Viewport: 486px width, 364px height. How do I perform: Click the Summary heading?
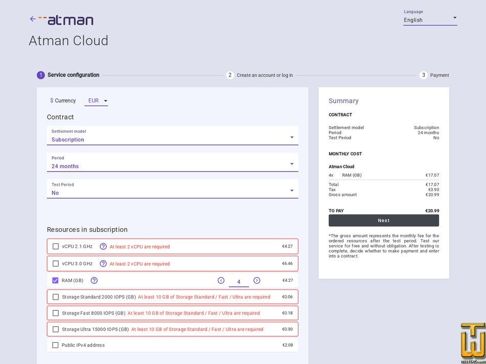[x=343, y=101]
